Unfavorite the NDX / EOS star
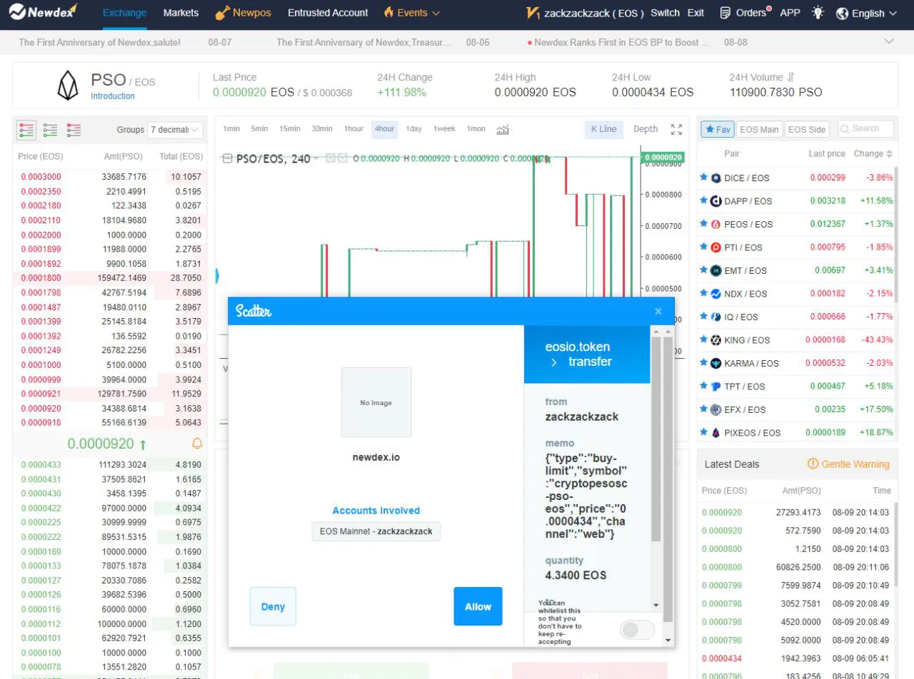 click(x=703, y=293)
